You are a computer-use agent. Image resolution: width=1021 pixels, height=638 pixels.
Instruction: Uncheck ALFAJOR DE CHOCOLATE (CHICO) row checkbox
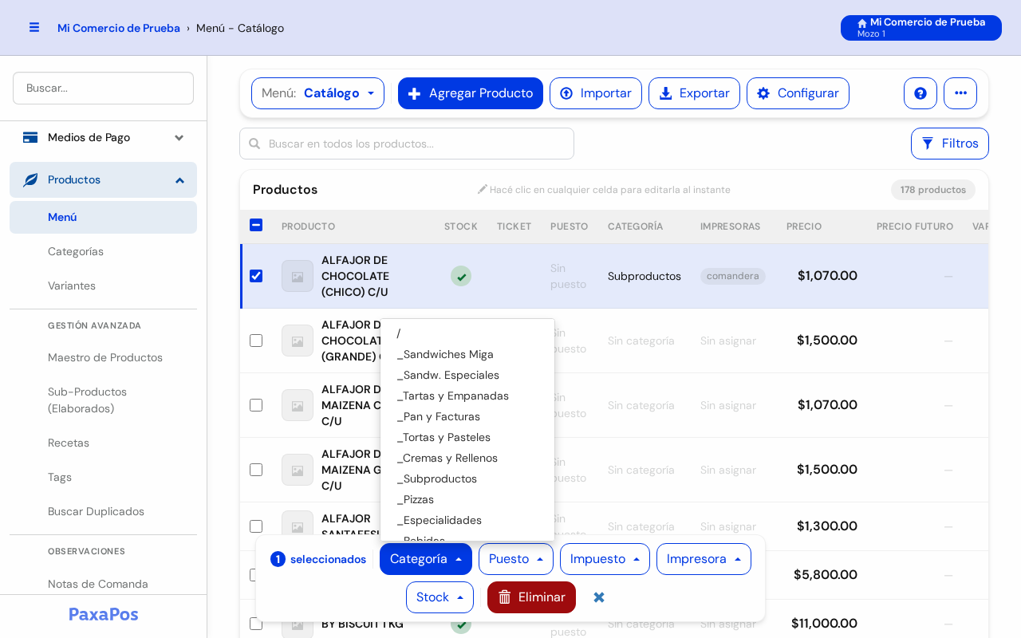pos(256,276)
